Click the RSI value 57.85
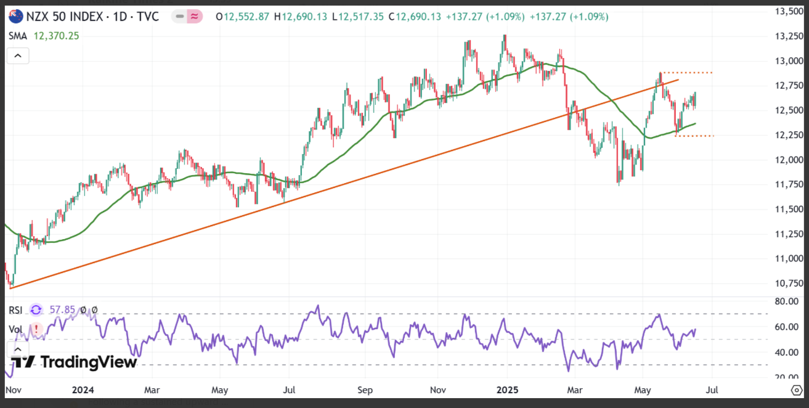809x408 pixels. coord(62,310)
